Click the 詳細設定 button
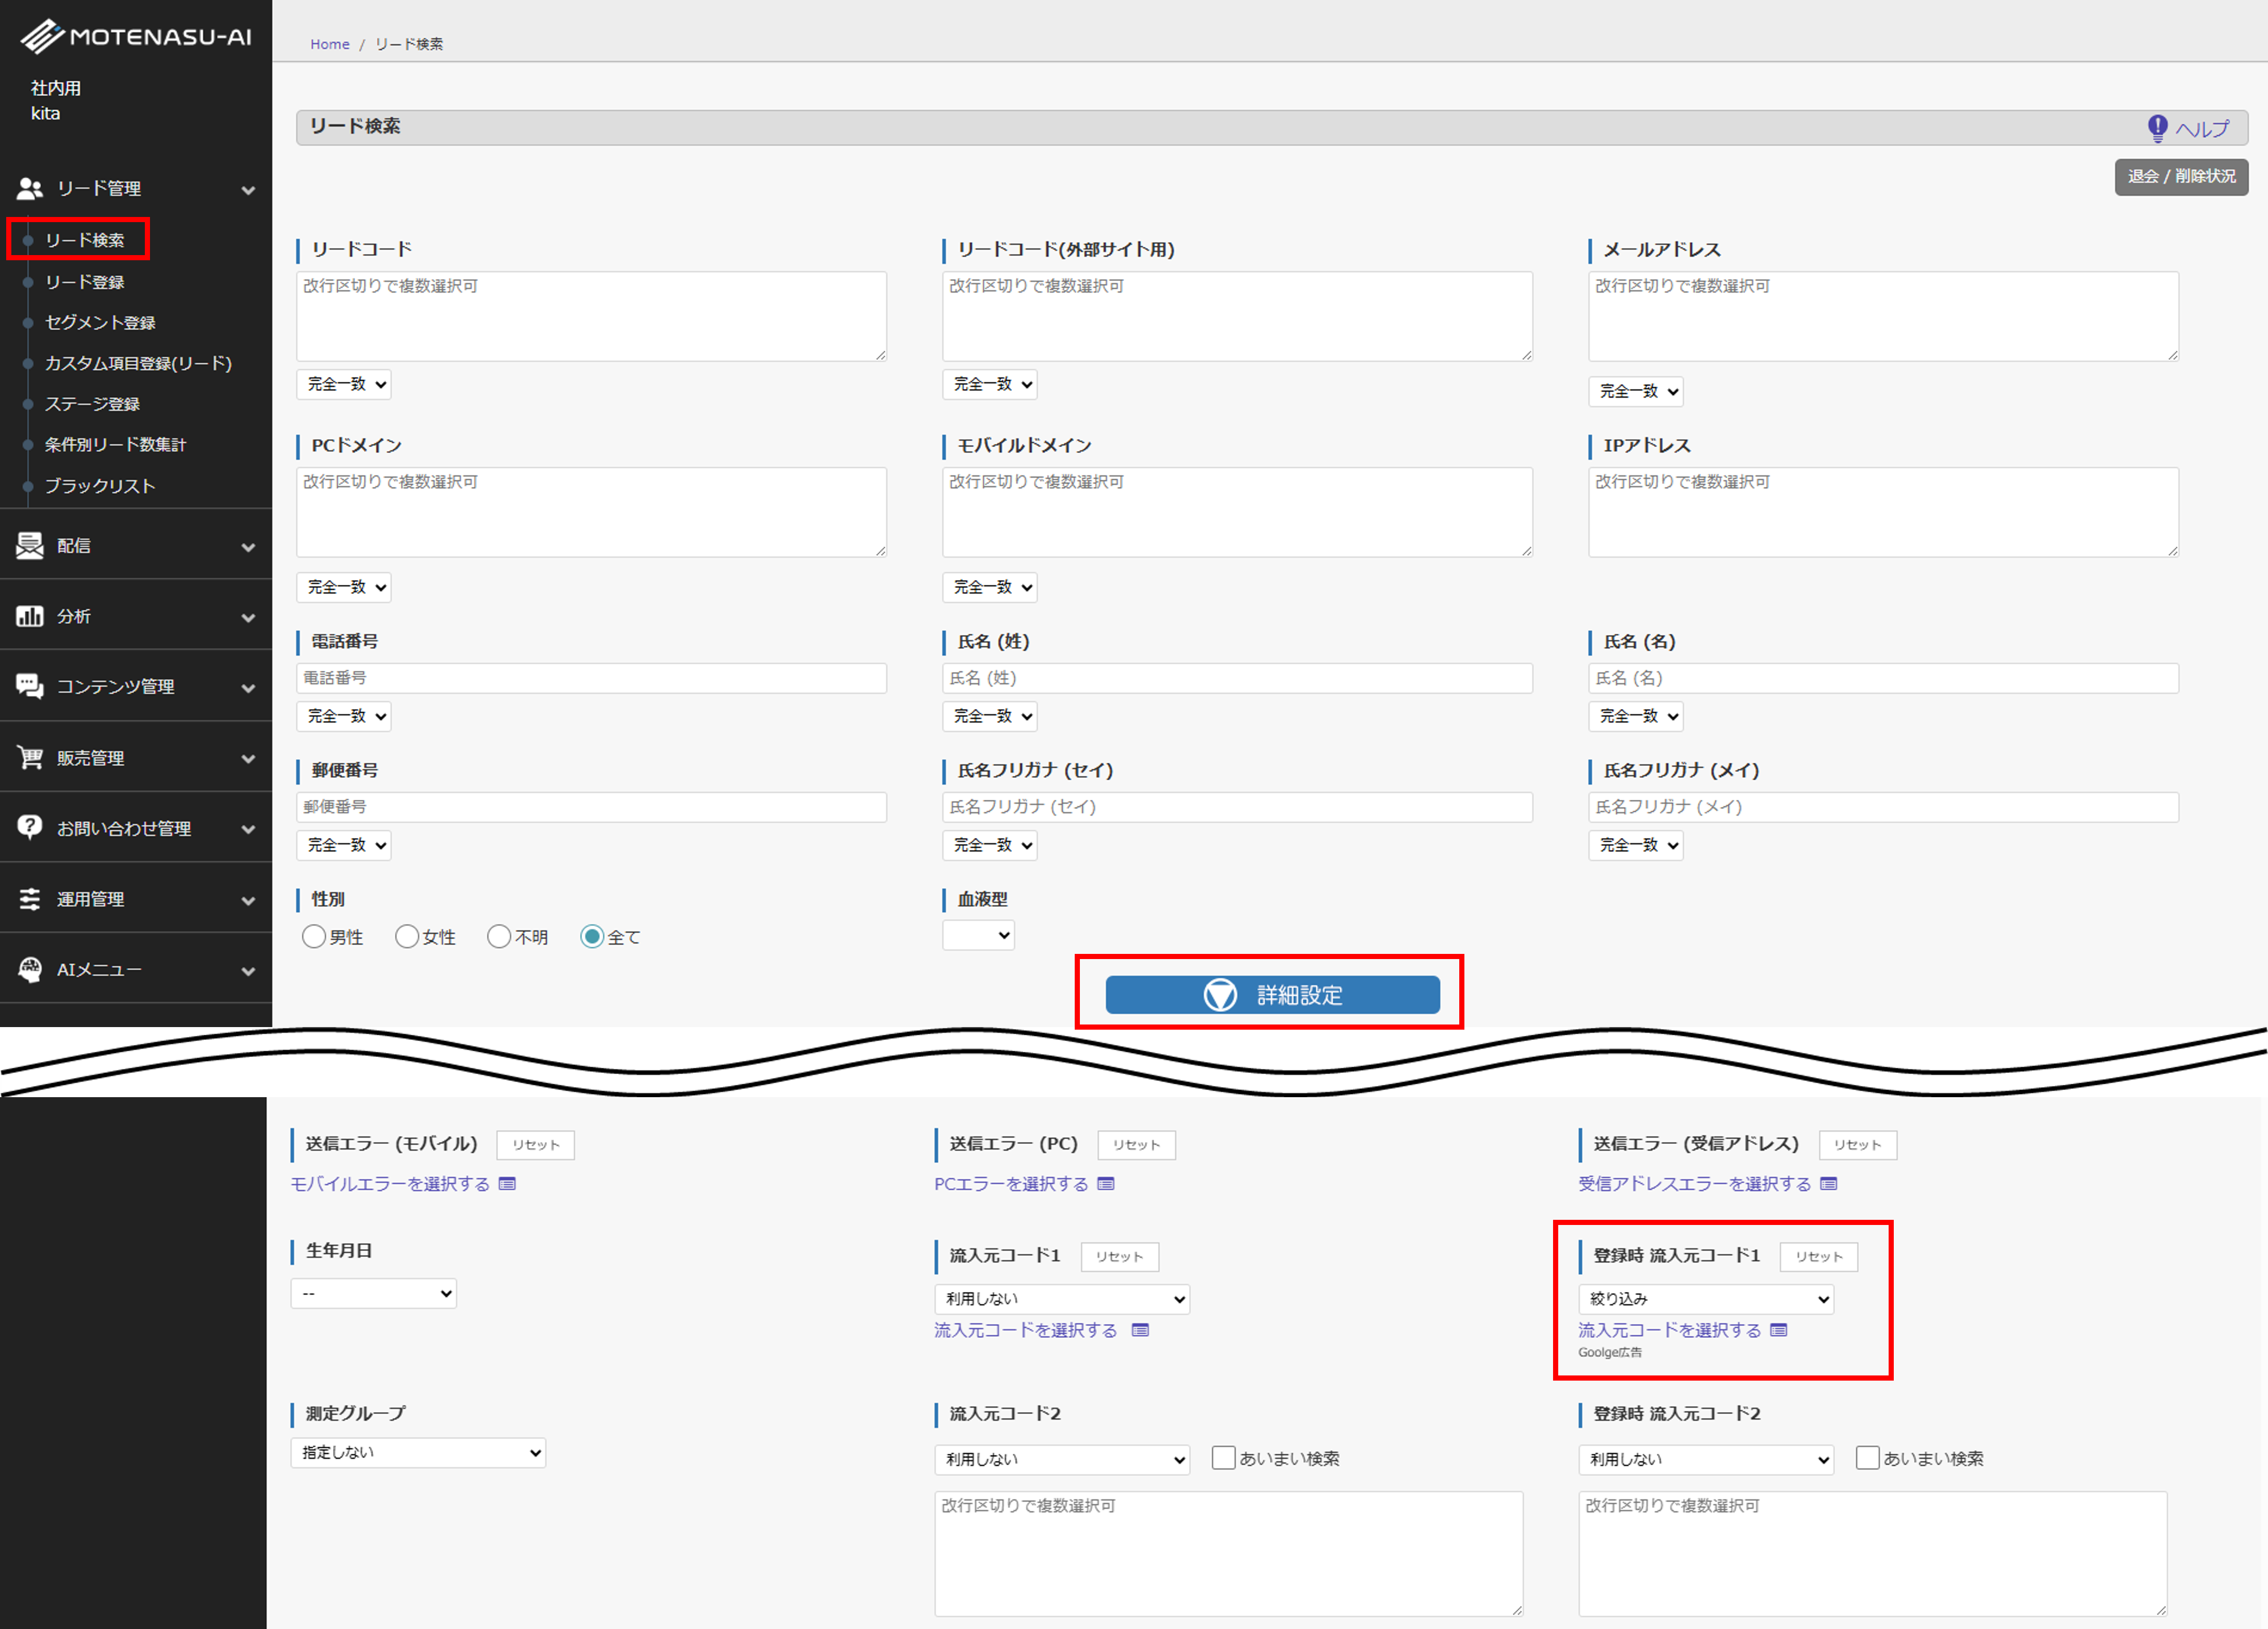This screenshot has height=1629, width=2268. pos(1272,994)
